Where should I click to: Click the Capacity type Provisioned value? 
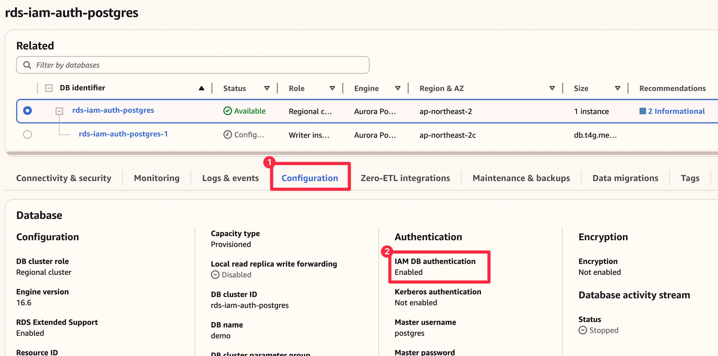coord(231,244)
